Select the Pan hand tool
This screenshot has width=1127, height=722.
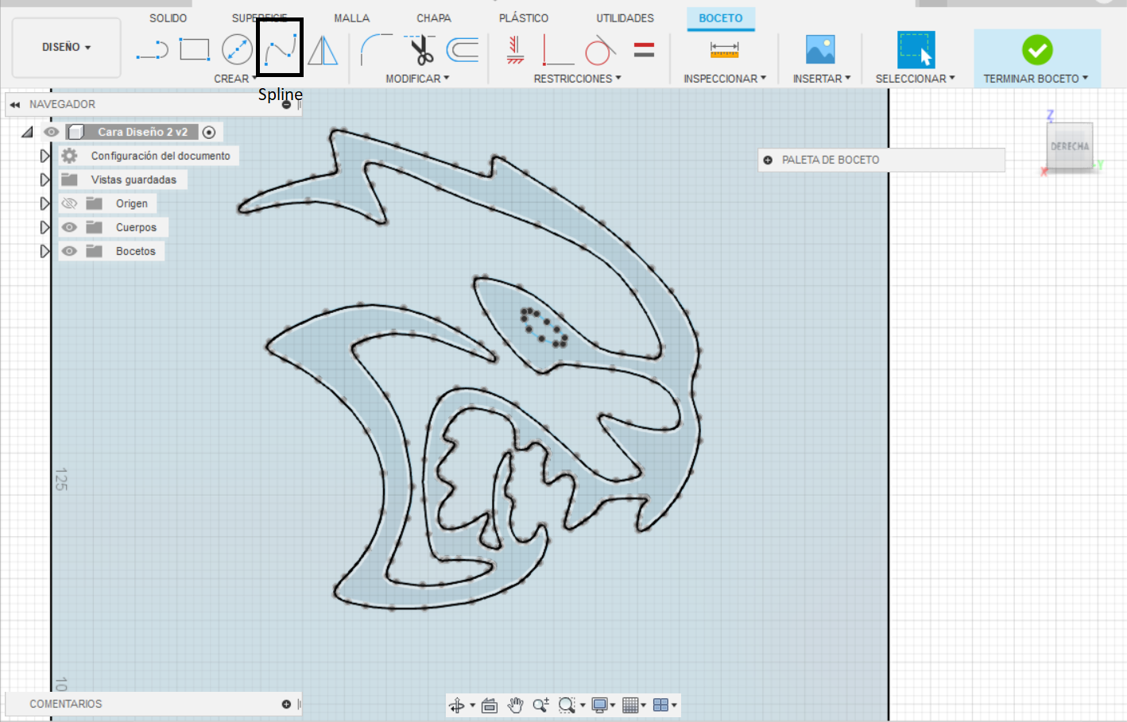pyautogui.click(x=516, y=705)
